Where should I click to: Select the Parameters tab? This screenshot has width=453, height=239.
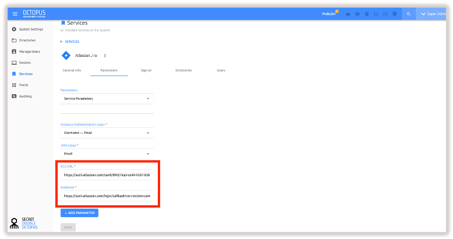tap(109, 71)
